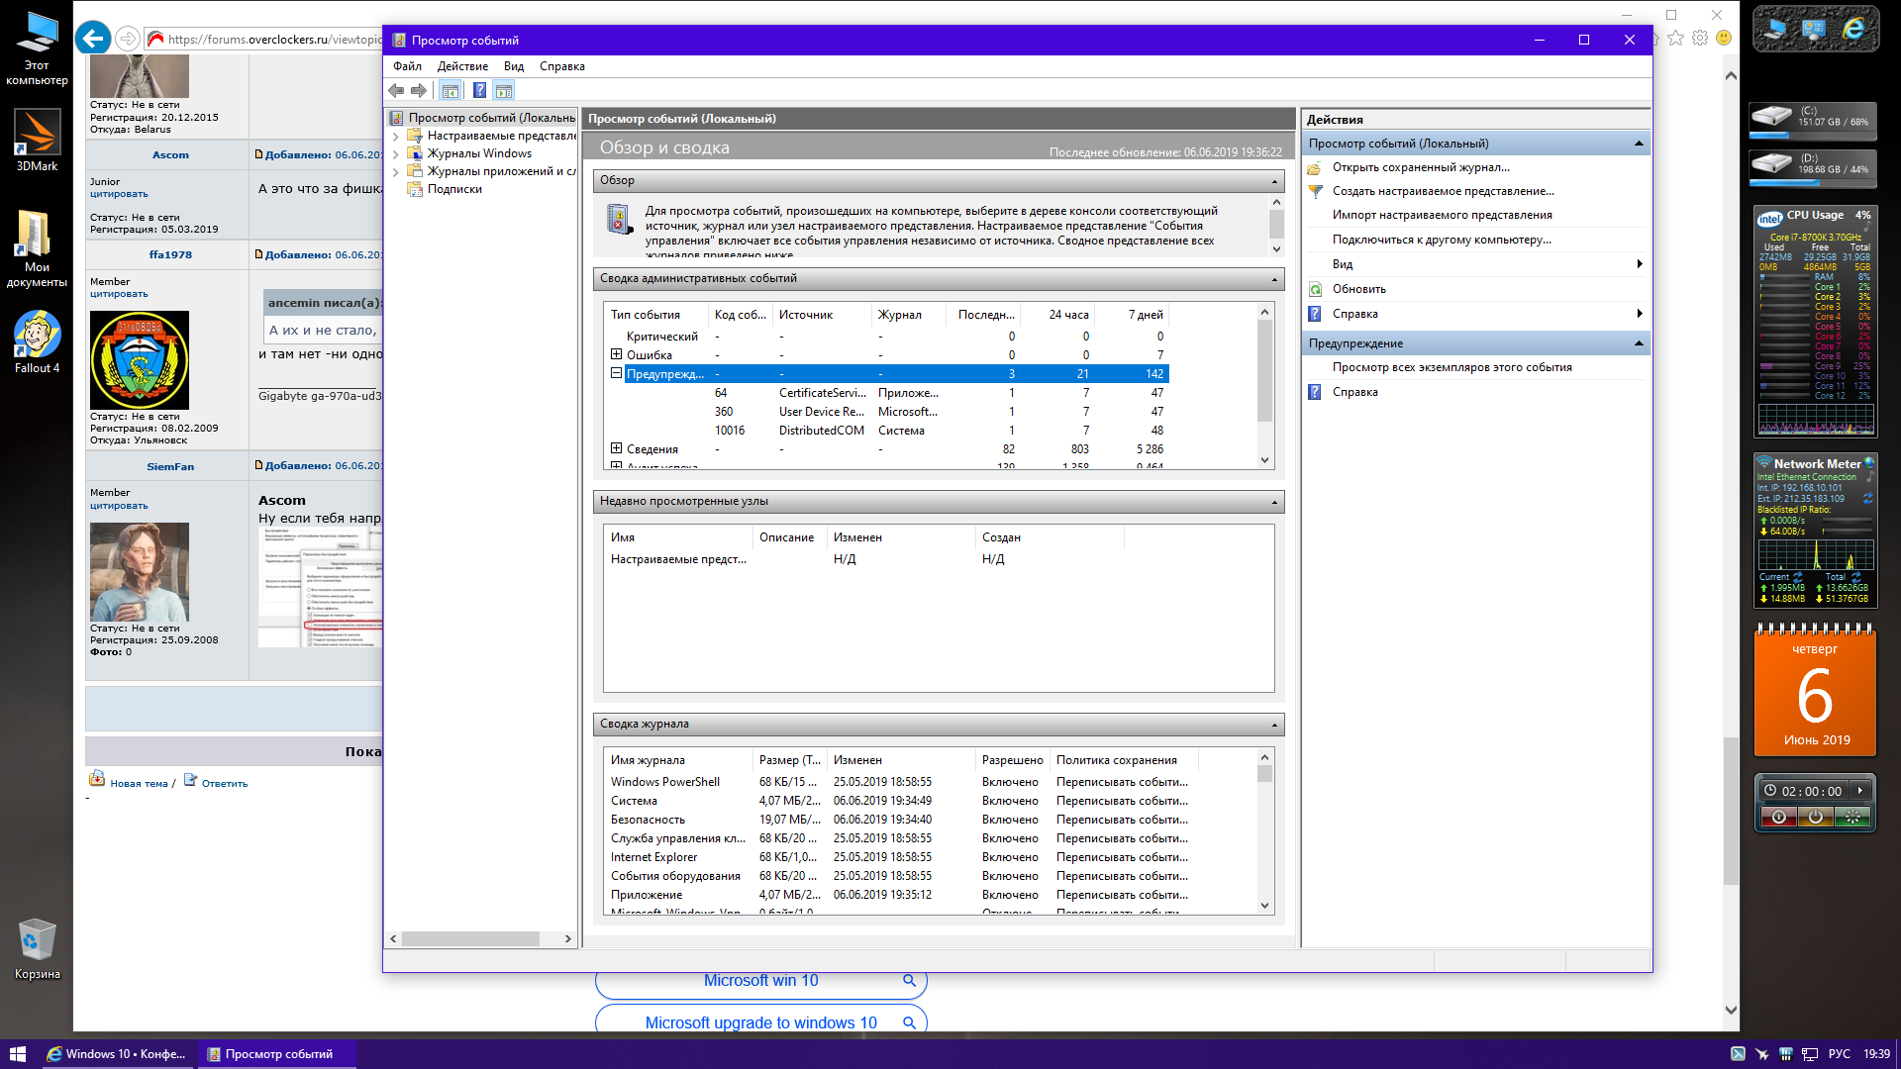Open the Windows Start button
This screenshot has height=1069, width=1901.
coord(17,1054)
